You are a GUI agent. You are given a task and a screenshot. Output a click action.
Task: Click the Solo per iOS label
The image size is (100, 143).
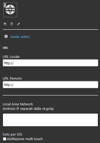pos(12,135)
